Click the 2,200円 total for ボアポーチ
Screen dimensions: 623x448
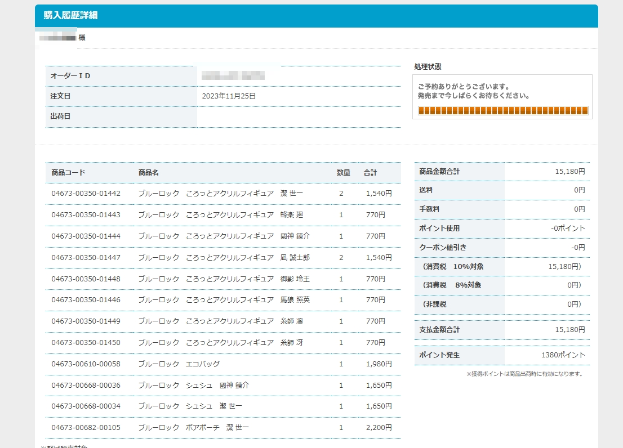coord(379,427)
